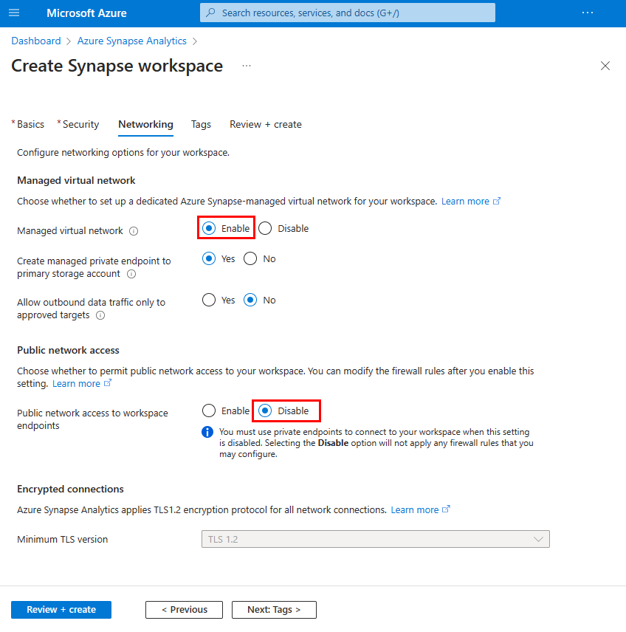626x632 pixels.
Task: Open the Azure Synapse Analytics breadcrumb
Action: 132,41
